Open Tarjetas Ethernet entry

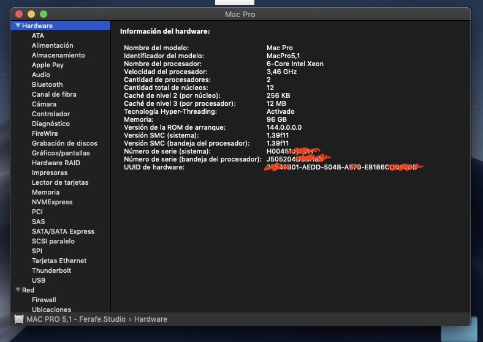(x=59, y=261)
